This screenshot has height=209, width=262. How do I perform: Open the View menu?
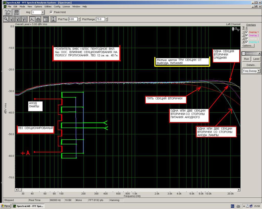[30, 6]
